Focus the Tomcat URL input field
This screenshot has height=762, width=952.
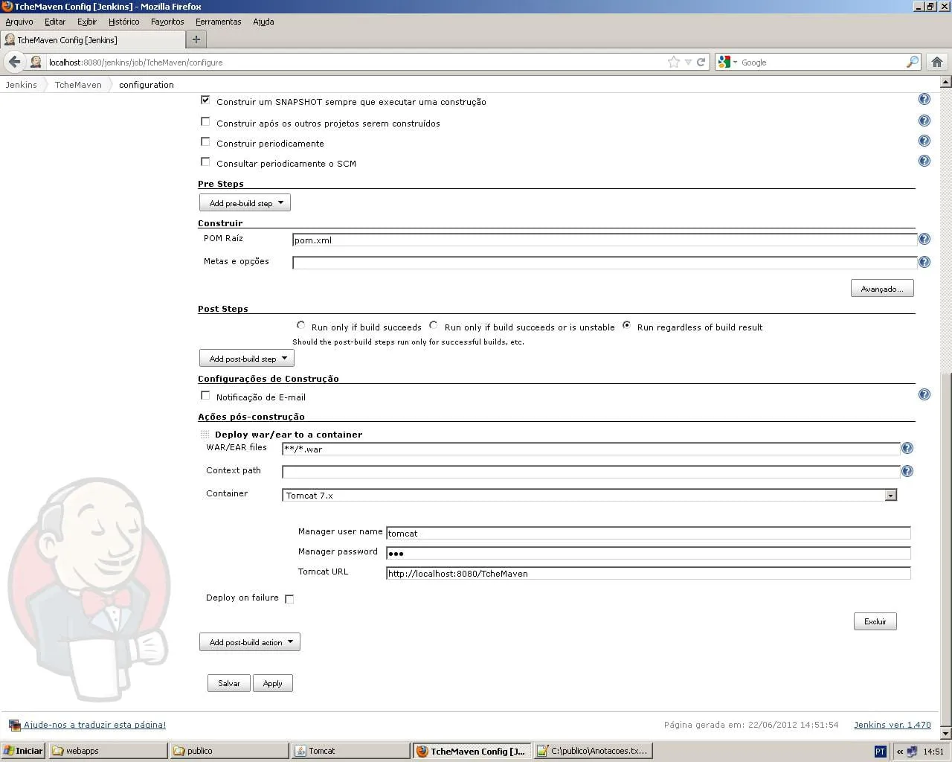[649, 573]
